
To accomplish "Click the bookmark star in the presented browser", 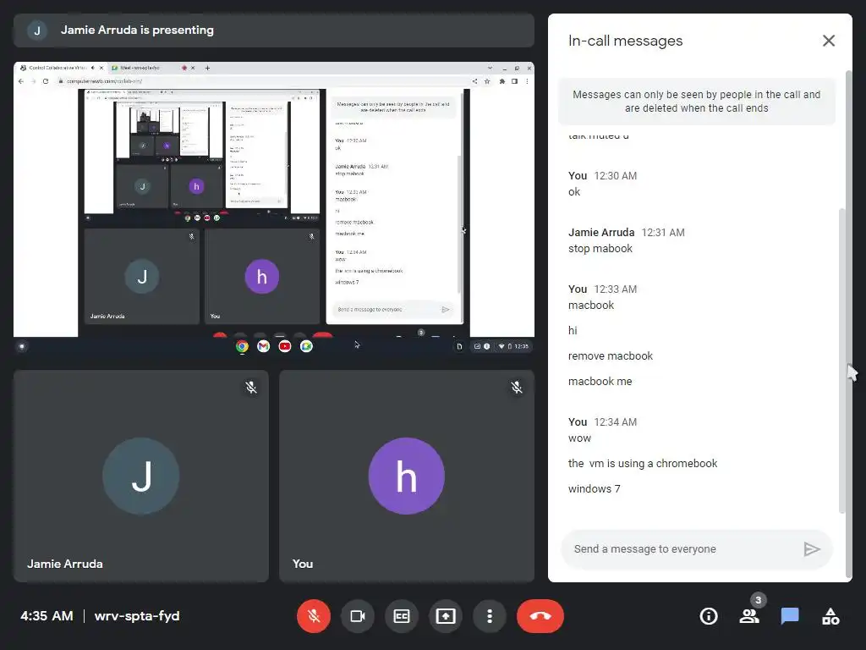I will [x=487, y=81].
